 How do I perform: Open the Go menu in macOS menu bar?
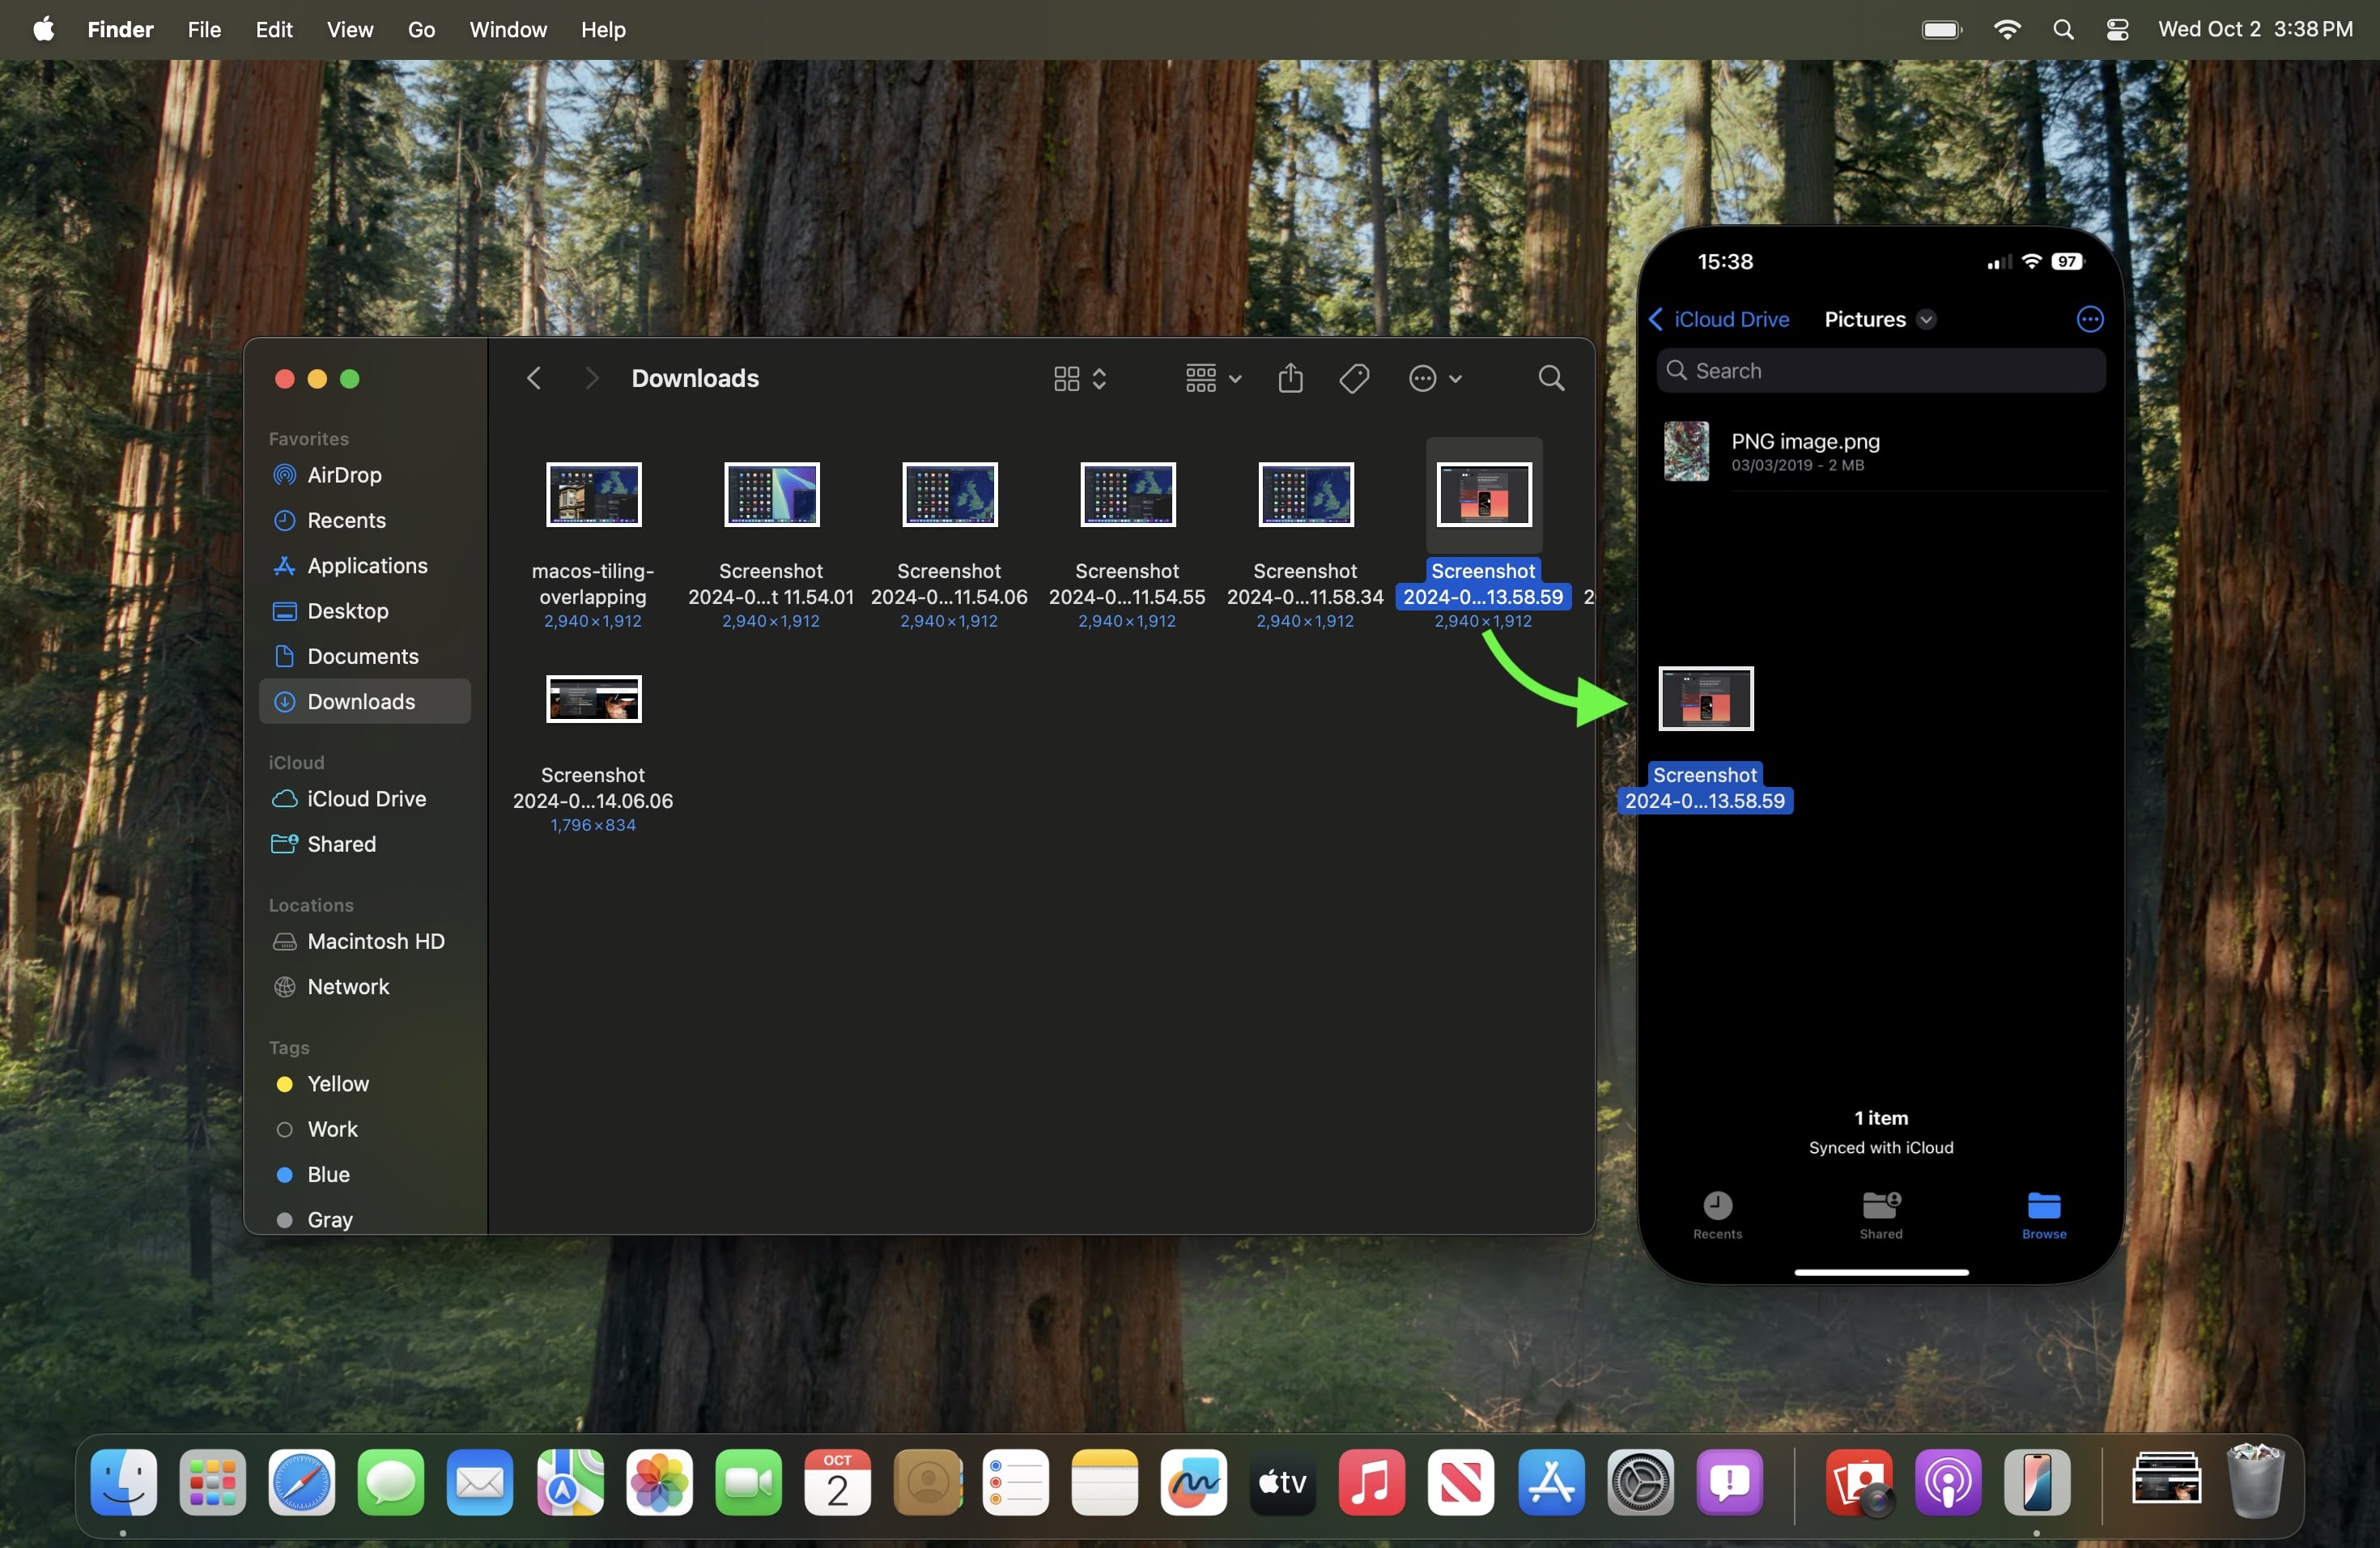(x=422, y=28)
